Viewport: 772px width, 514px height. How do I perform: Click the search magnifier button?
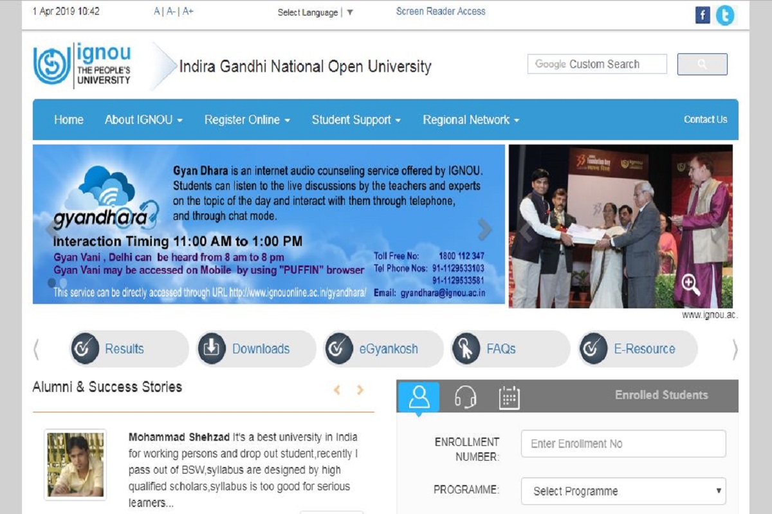702,64
